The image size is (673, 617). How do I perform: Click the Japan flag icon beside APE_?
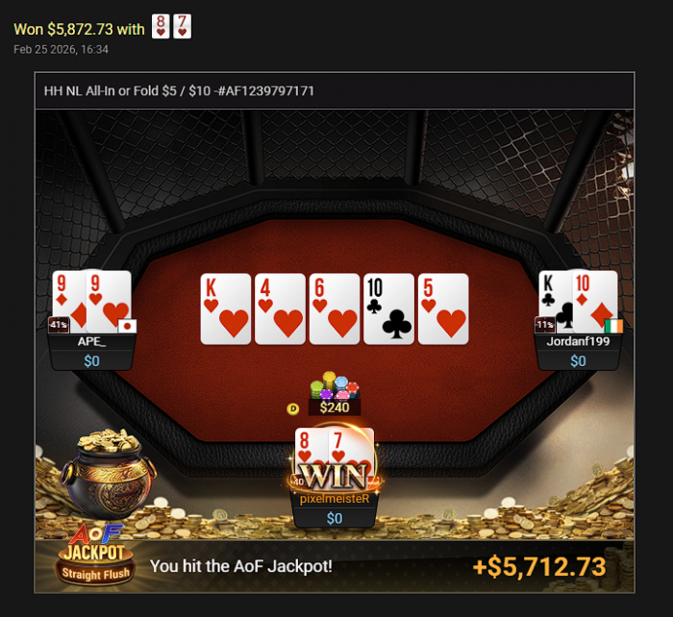(x=127, y=326)
